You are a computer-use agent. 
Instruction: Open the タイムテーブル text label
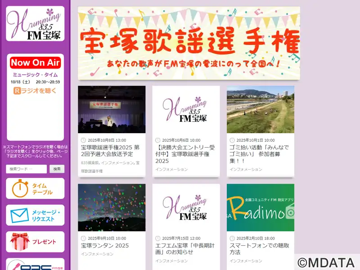(42, 189)
